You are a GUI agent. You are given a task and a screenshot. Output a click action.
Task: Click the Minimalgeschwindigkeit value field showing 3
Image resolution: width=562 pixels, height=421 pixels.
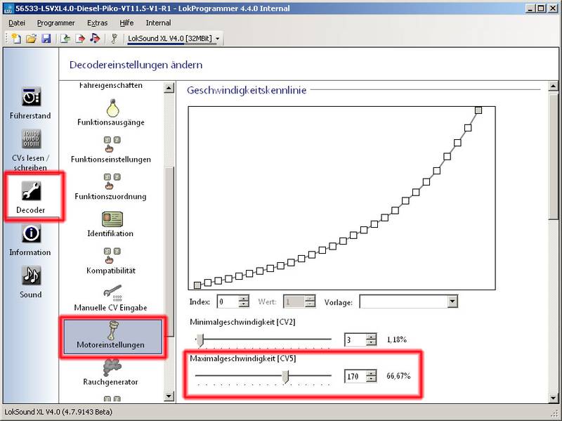pos(355,339)
